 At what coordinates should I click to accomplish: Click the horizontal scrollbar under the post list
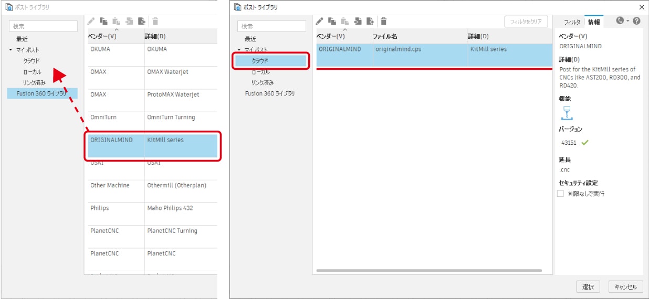428,271
